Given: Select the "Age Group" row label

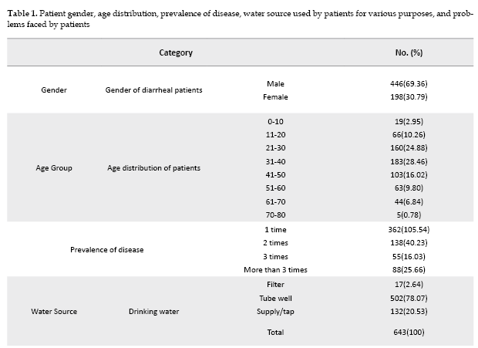Looking at the screenshot, I should (54, 168).
